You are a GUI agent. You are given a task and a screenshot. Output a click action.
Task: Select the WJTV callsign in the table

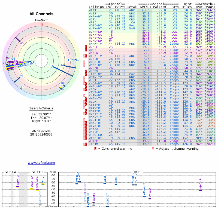93,20
